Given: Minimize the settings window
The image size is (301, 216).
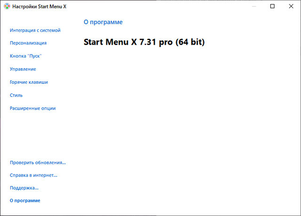Looking at the screenshot, I should pos(254,6).
